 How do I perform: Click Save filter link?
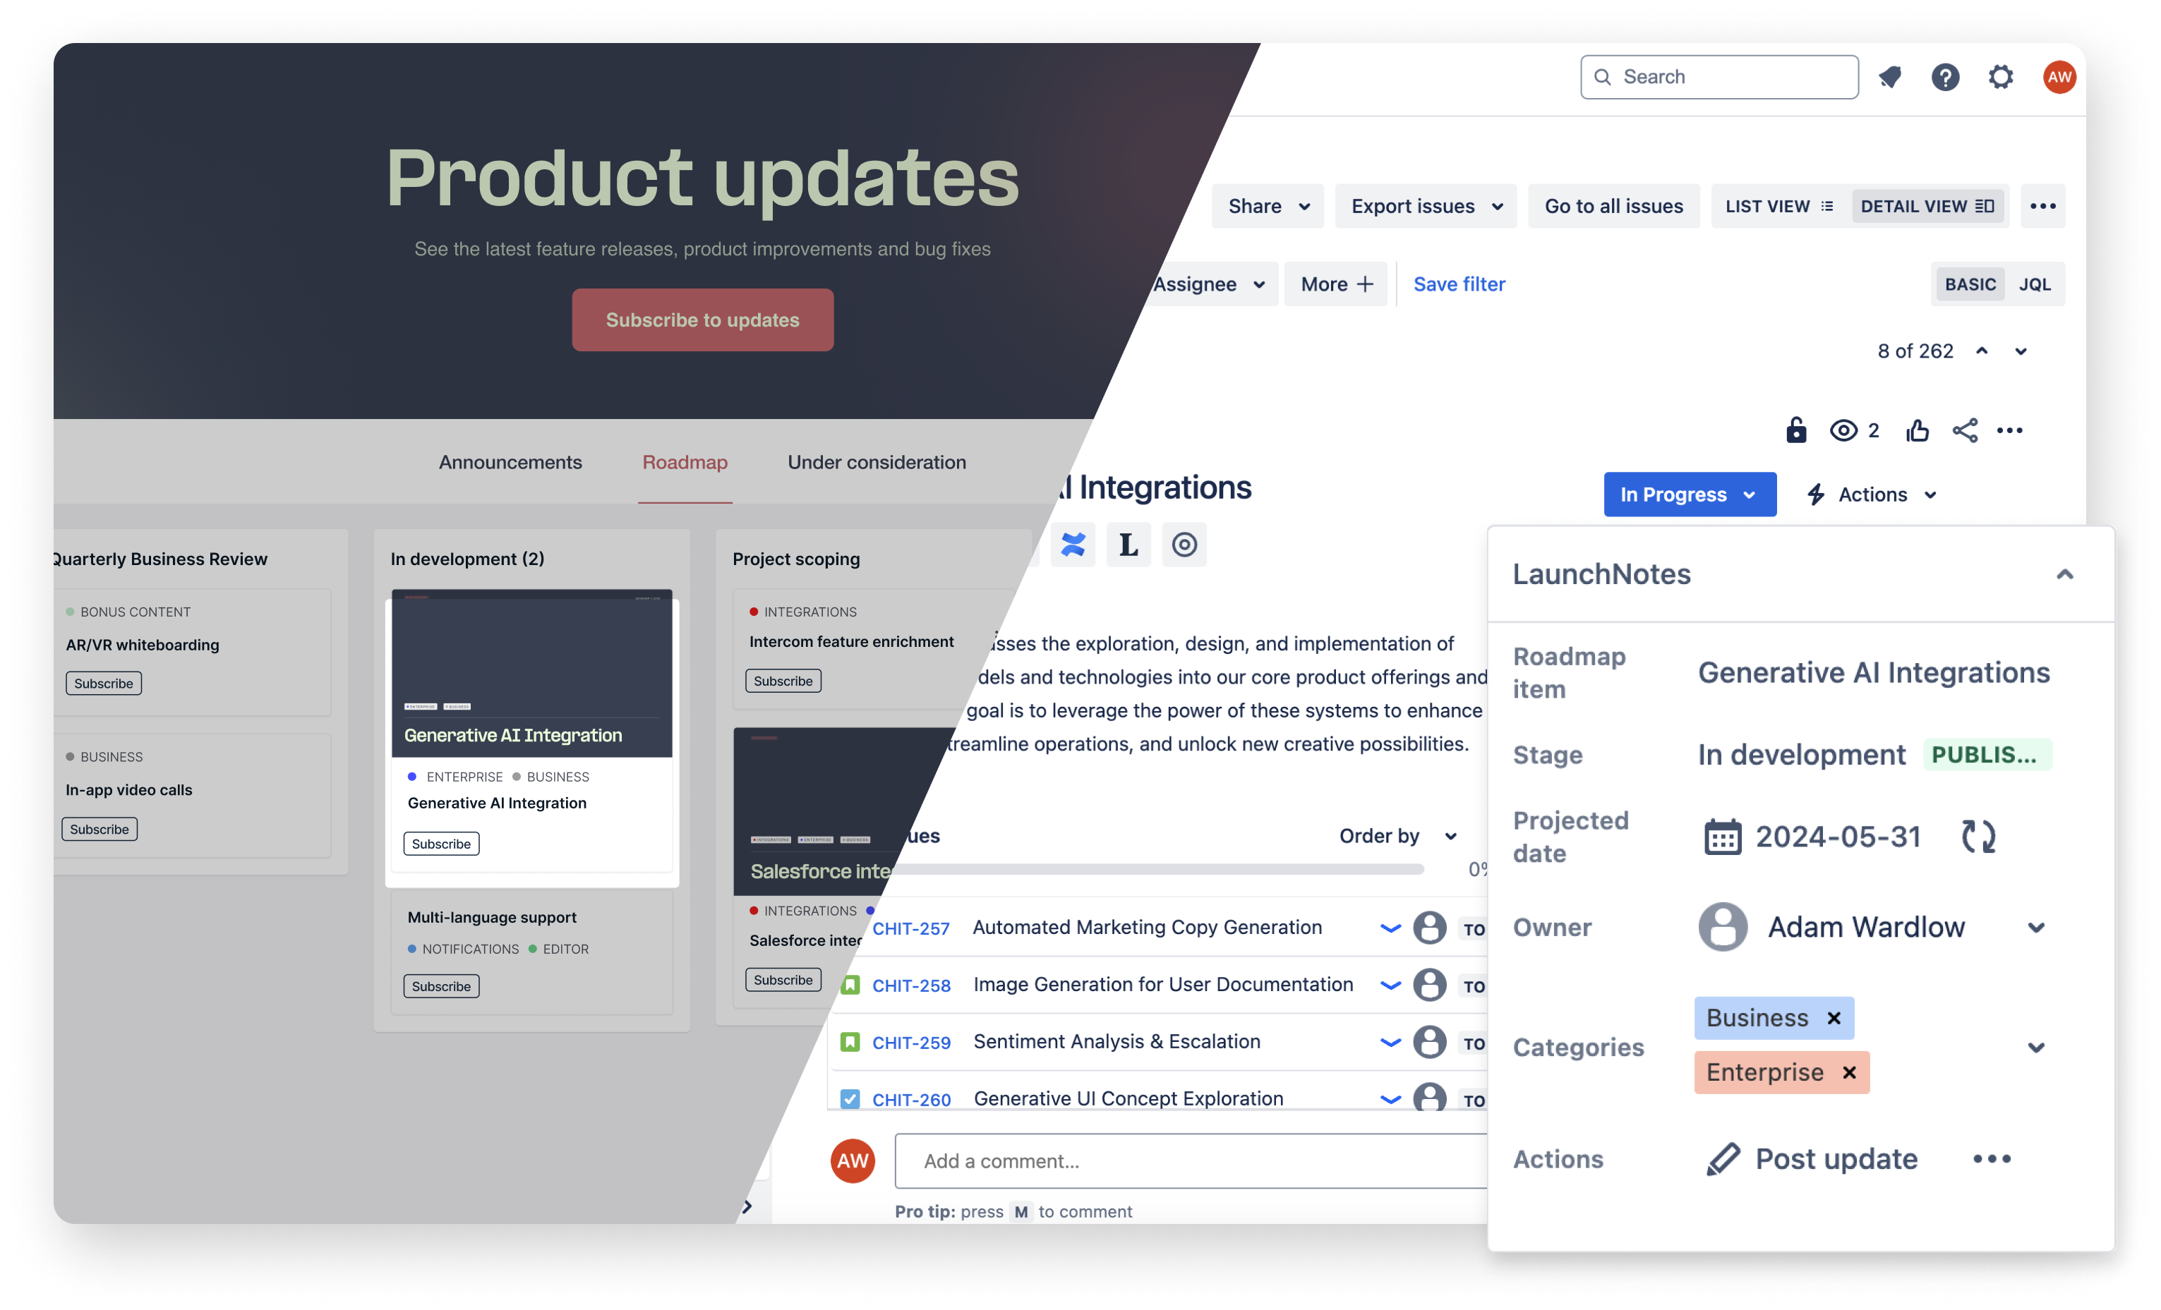[1459, 284]
